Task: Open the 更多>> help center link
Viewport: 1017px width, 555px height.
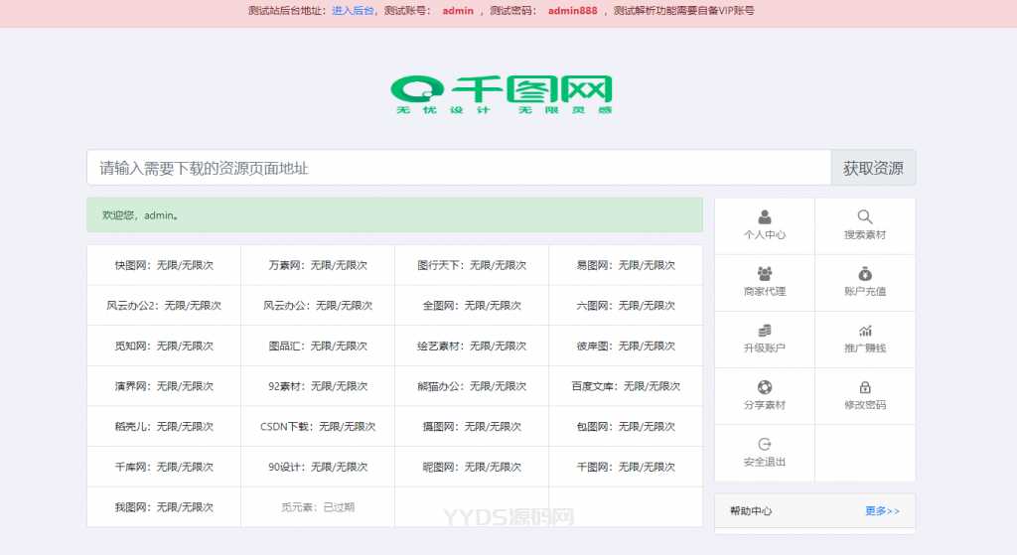Action: coord(882,511)
